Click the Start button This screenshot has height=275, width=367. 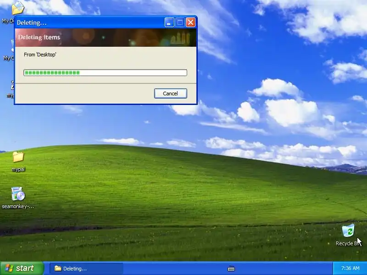click(x=22, y=268)
